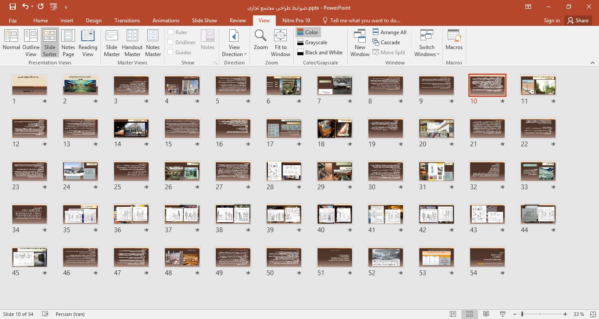
Task: Save the presentation from Quick Access
Action: coord(12,7)
